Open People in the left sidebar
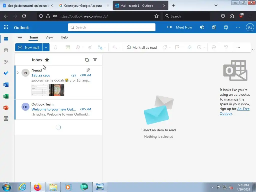 (6, 62)
